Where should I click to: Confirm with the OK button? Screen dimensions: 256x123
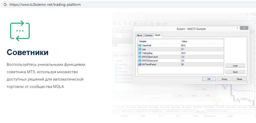click(x=209, y=79)
